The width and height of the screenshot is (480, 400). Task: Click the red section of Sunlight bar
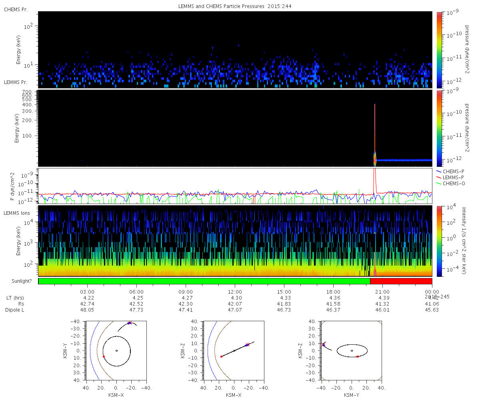401,281
